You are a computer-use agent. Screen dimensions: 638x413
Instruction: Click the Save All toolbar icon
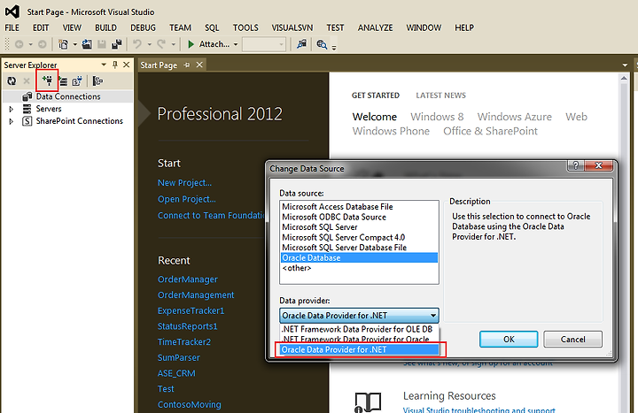coord(117,44)
